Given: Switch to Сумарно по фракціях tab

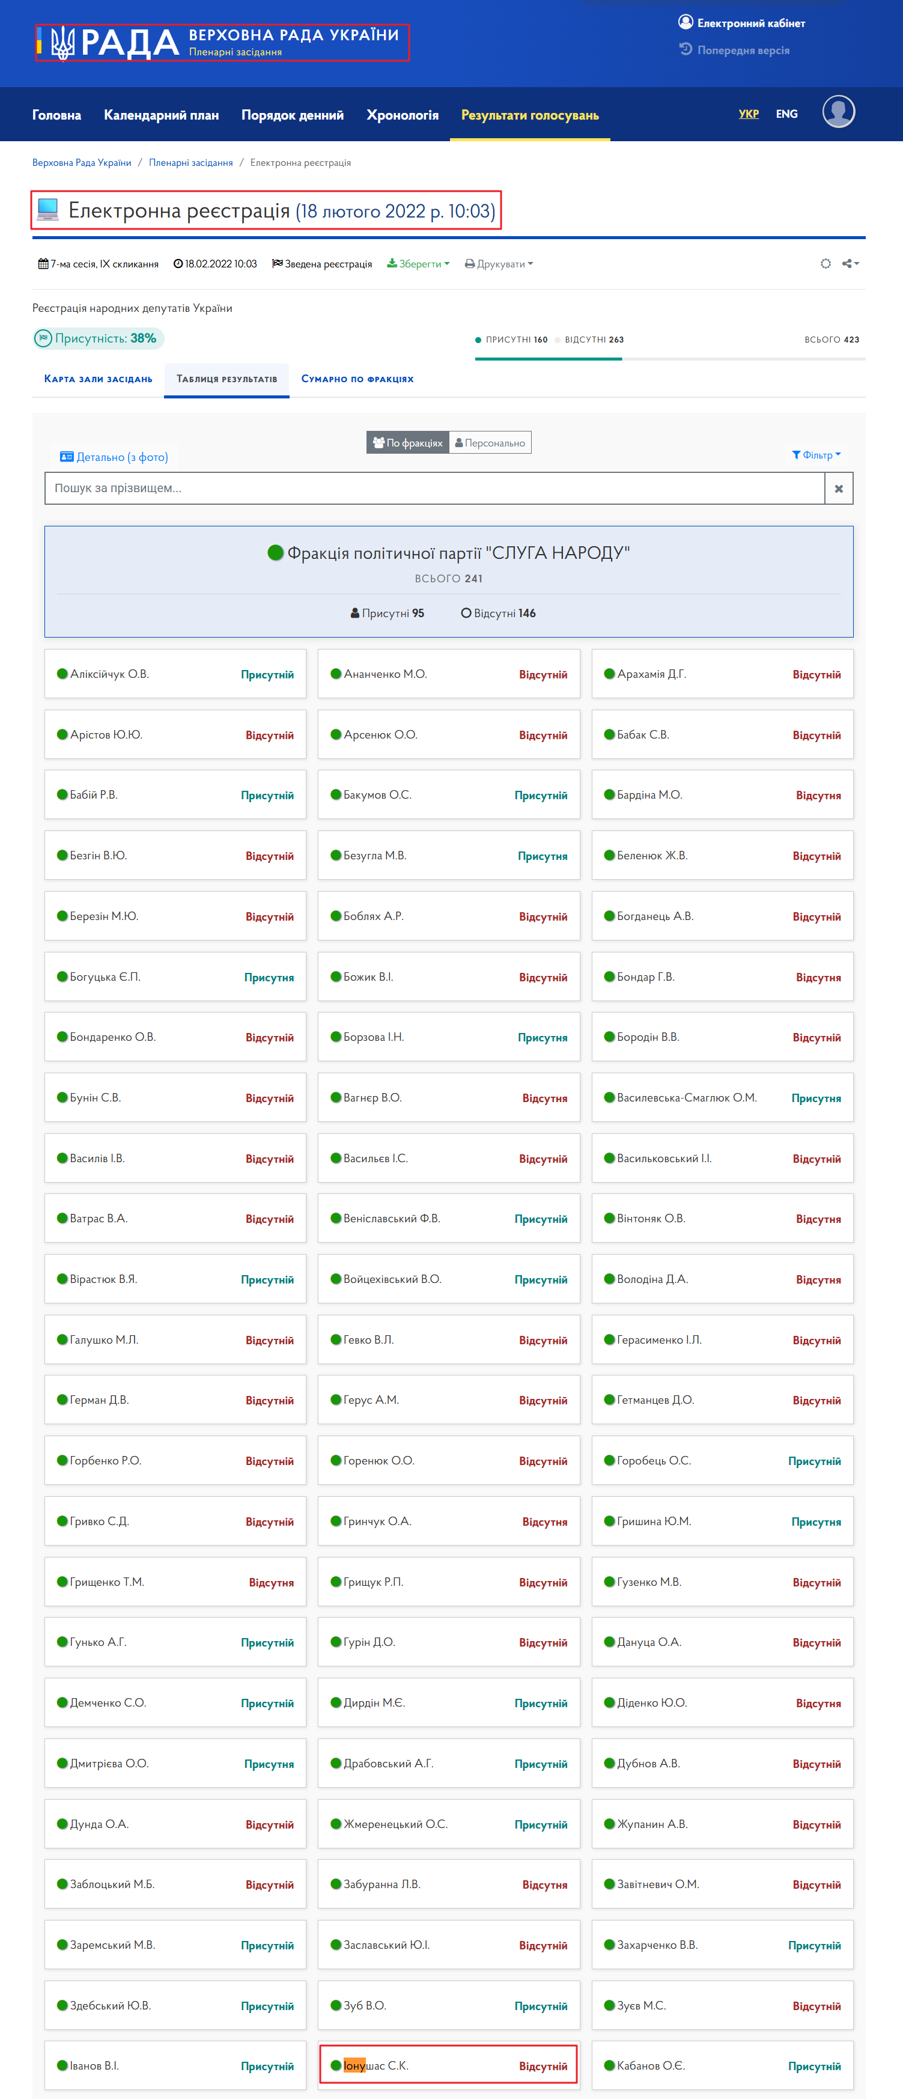Looking at the screenshot, I should click(x=358, y=379).
